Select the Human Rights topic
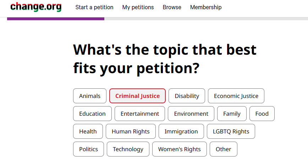Screen dimensions: 308x159 [x=131, y=131]
